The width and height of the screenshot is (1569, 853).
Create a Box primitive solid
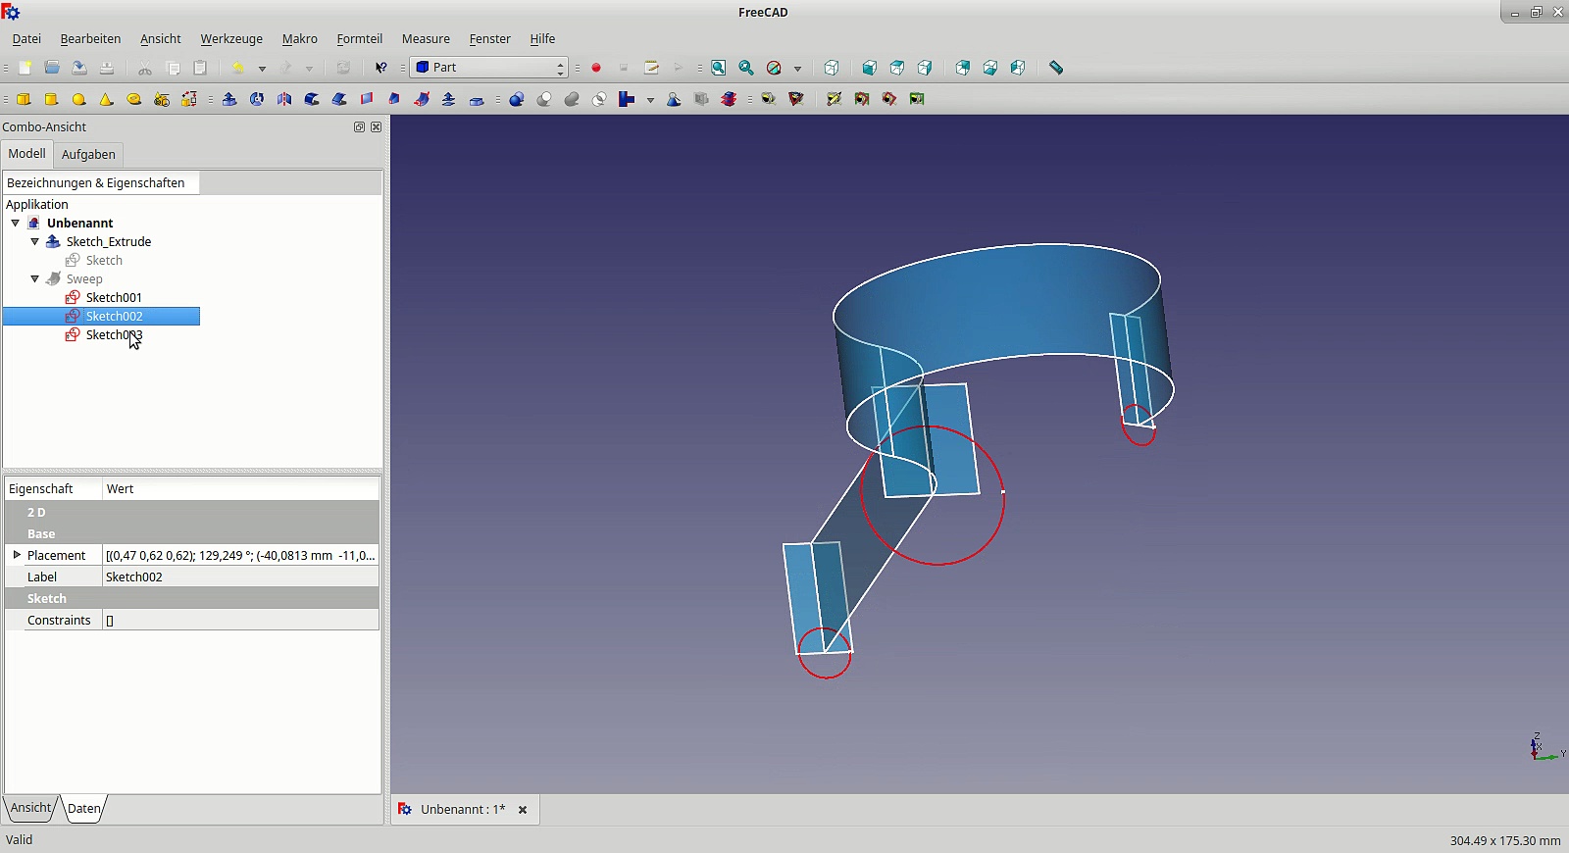click(x=24, y=99)
